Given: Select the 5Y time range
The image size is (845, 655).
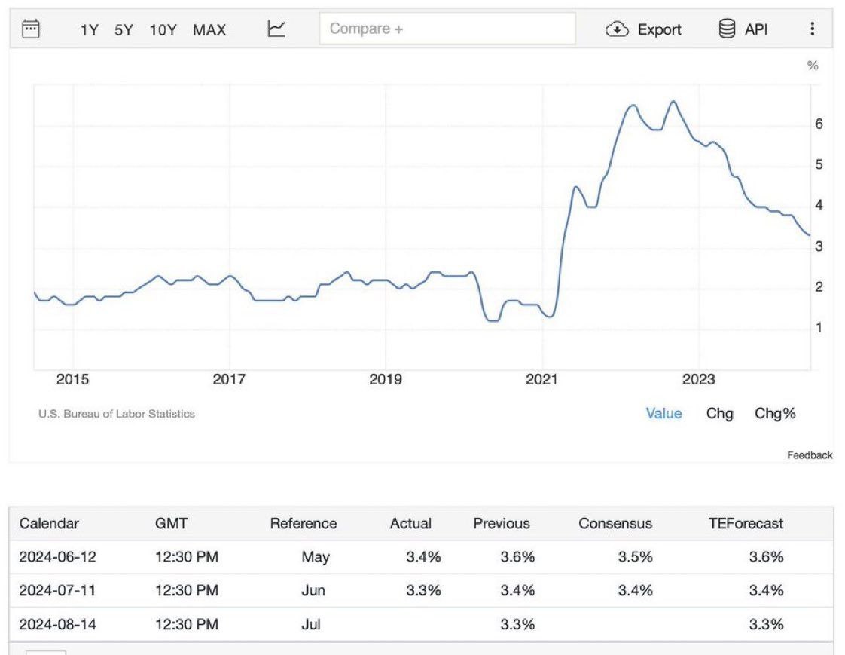Looking at the screenshot, I should (x=124, y=30).
